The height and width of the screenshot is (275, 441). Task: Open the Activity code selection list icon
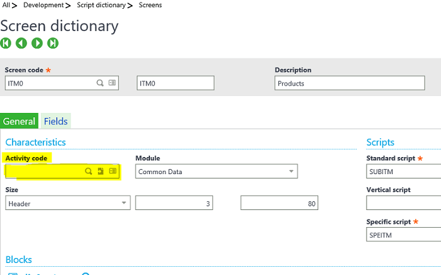(113, 172)
